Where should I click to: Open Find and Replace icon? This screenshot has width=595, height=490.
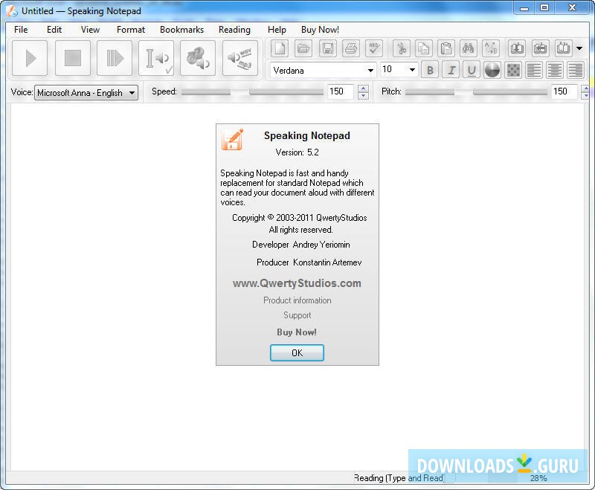coord(491,48)
